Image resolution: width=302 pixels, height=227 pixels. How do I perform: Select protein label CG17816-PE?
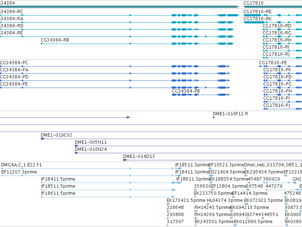tap(273, 63)
